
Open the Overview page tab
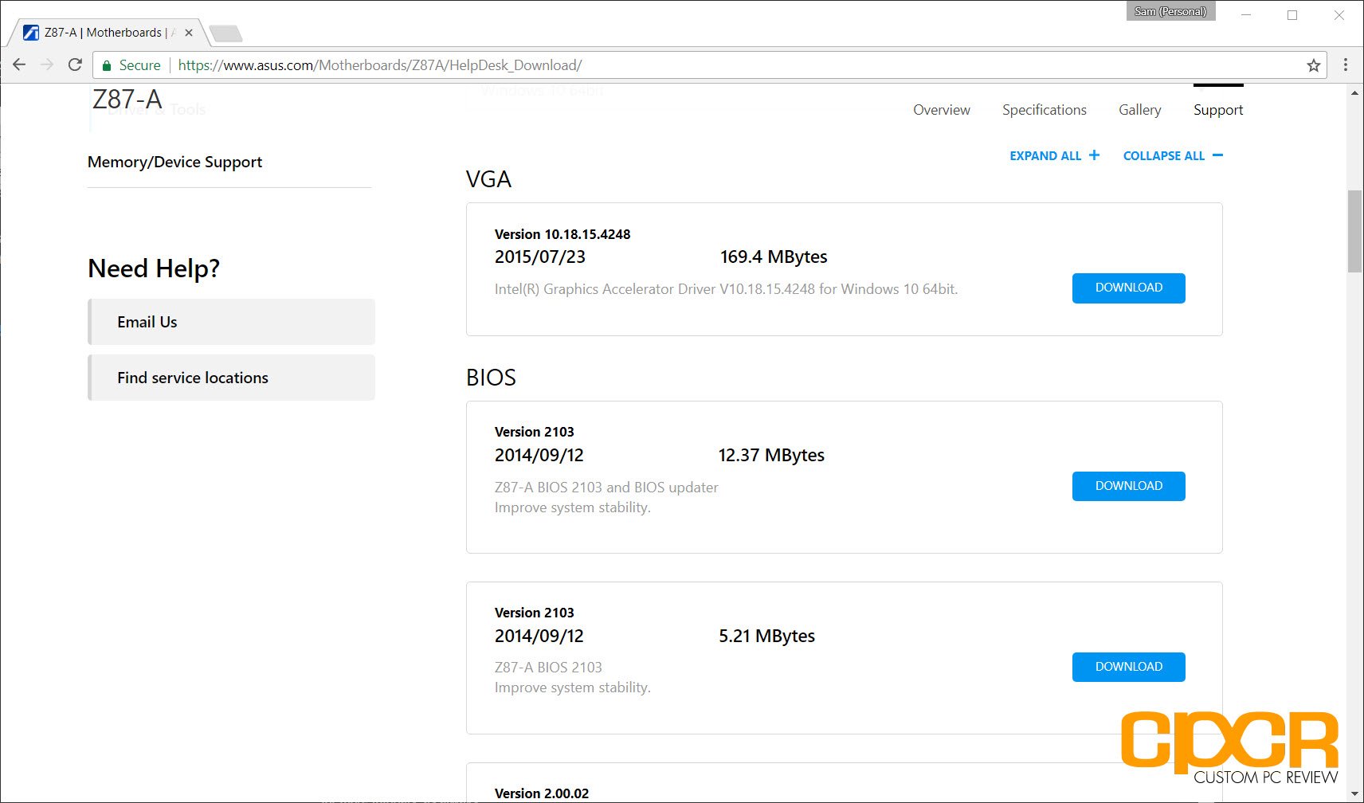pos(941,110)
